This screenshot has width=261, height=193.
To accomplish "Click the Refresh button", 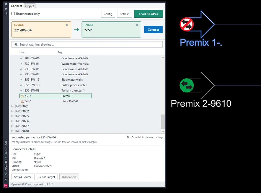I will tap(125, 14).
